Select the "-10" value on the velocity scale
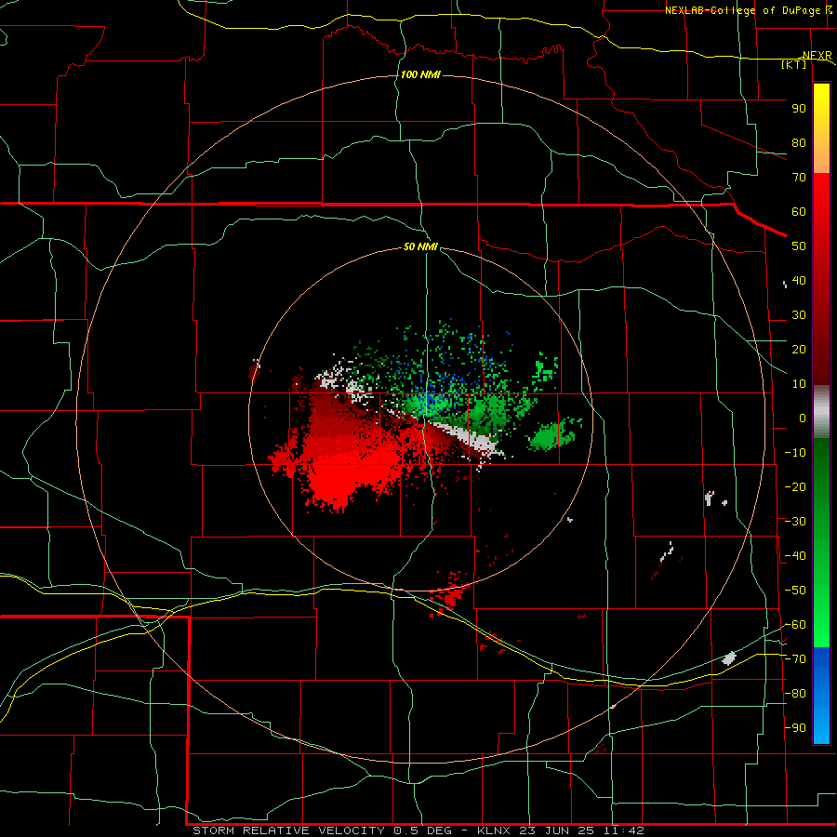The image size is (837, 837). click(x=795, y=453)
